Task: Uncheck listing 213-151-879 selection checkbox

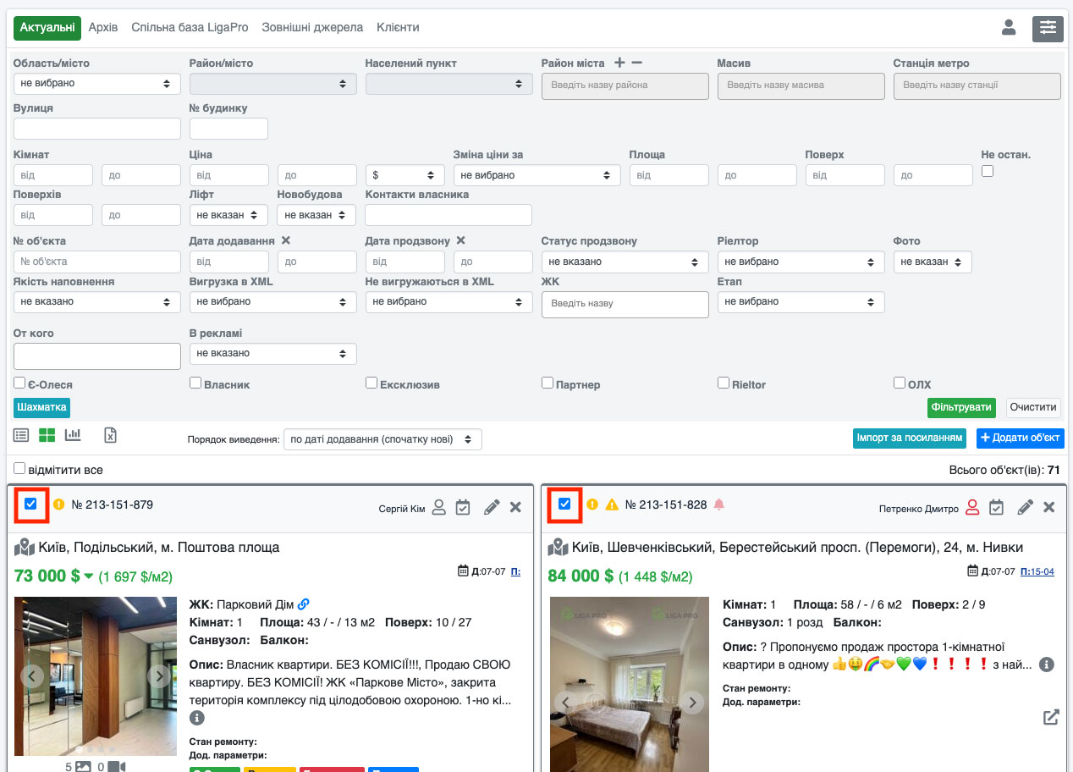Action: [x=31, y=504]
